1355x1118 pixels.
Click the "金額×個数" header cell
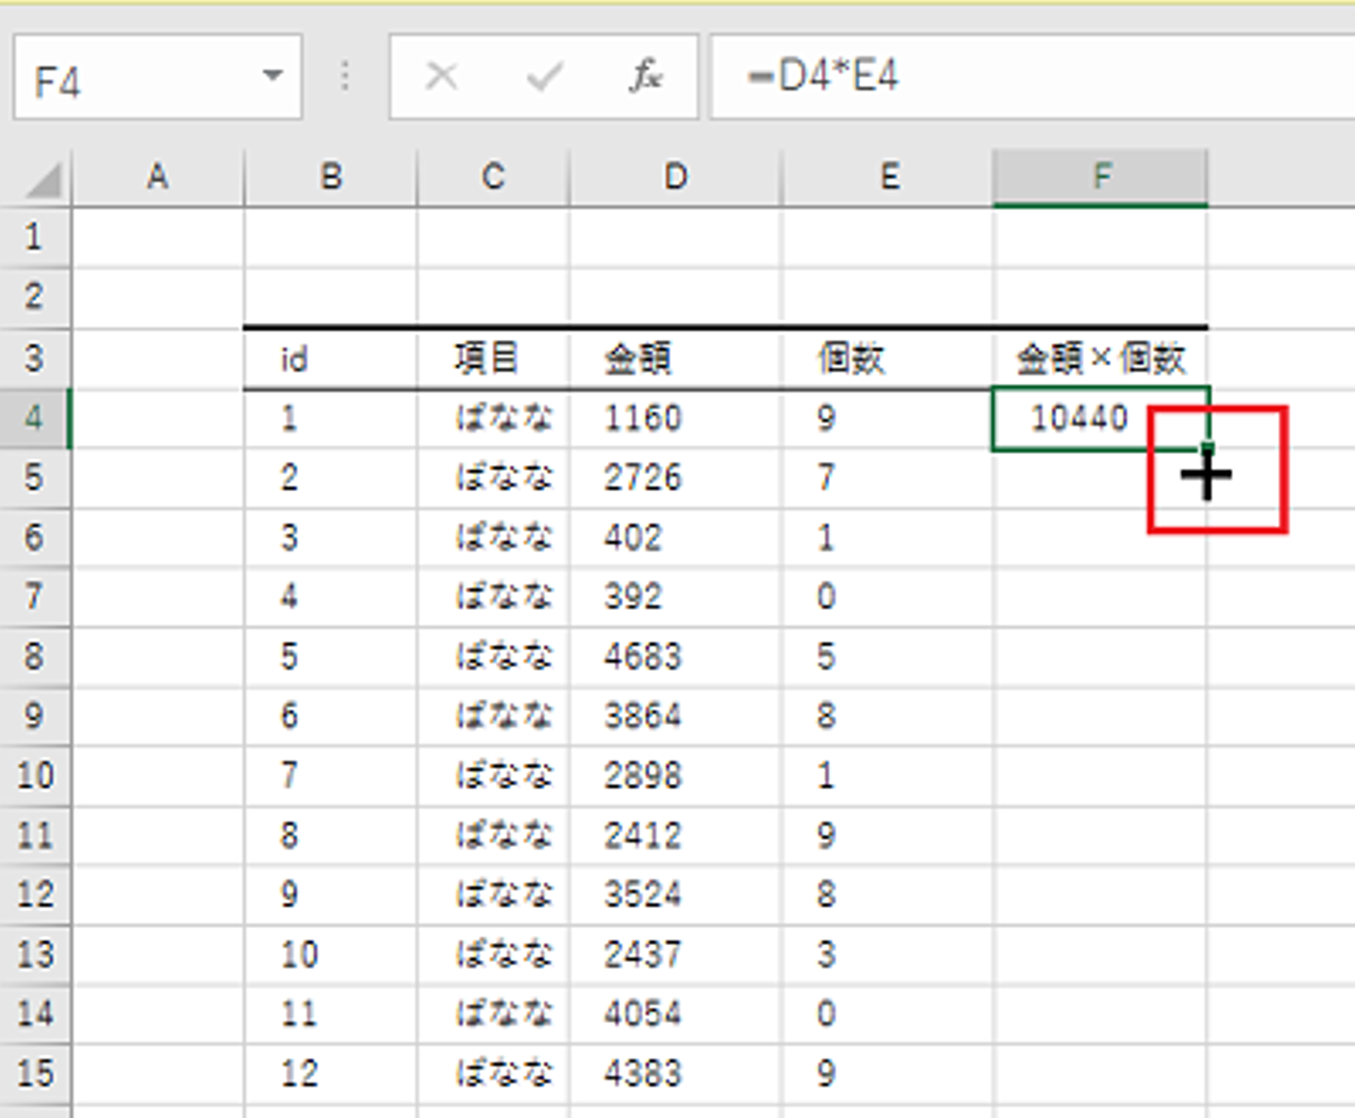(x=1100, y=359)
